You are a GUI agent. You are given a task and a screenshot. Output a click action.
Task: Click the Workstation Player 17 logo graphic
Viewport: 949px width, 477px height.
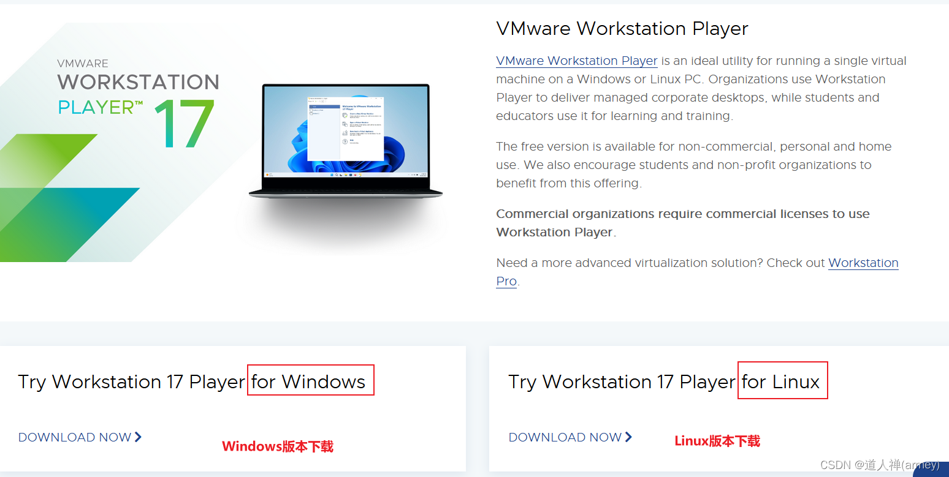pos(138,104)
